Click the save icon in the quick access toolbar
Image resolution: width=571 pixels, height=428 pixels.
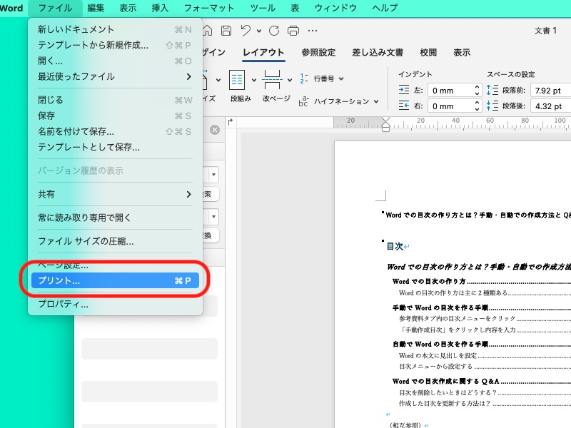[226, 31]
